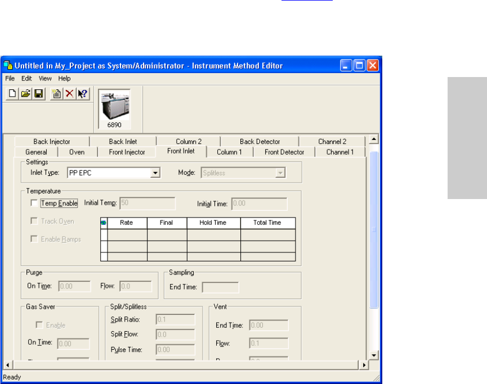This screenshot has width=487, height=384.
Task: Click the Initial Temp input field
Action: pos(148,203)
